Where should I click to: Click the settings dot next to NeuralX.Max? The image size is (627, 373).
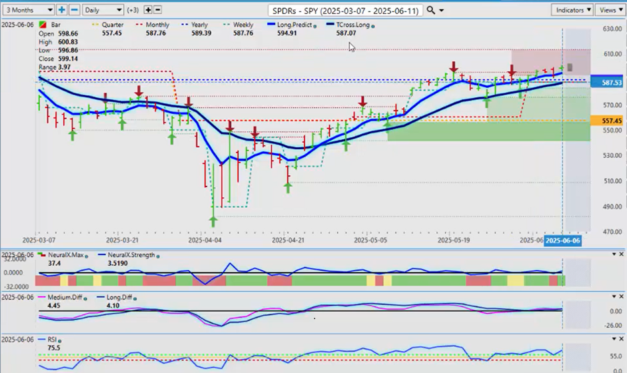pyautogui.click(x=87, y=256)
